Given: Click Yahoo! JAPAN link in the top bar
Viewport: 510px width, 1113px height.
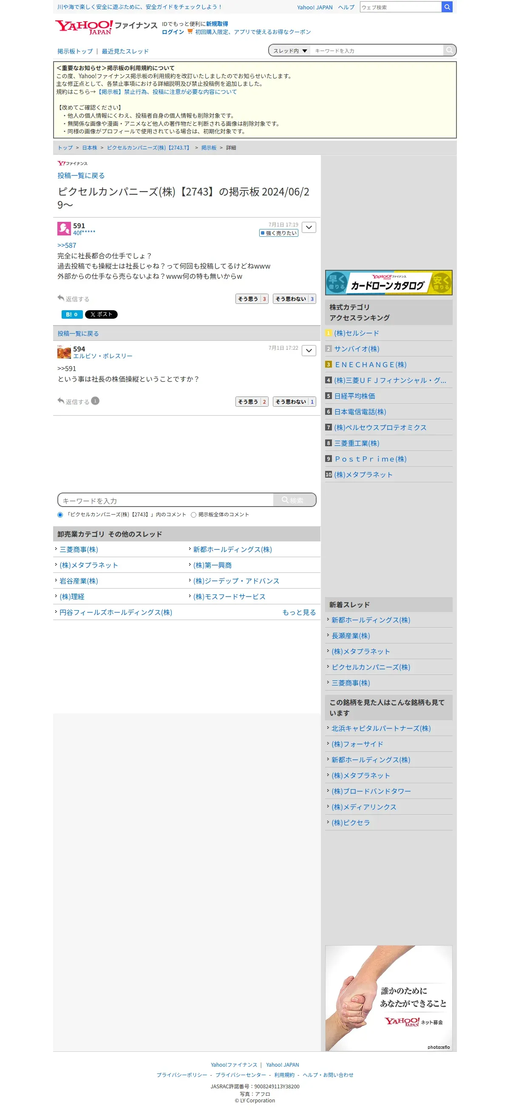Looking at the screenshot, I should pyautogui.click(x=314, y=7).
